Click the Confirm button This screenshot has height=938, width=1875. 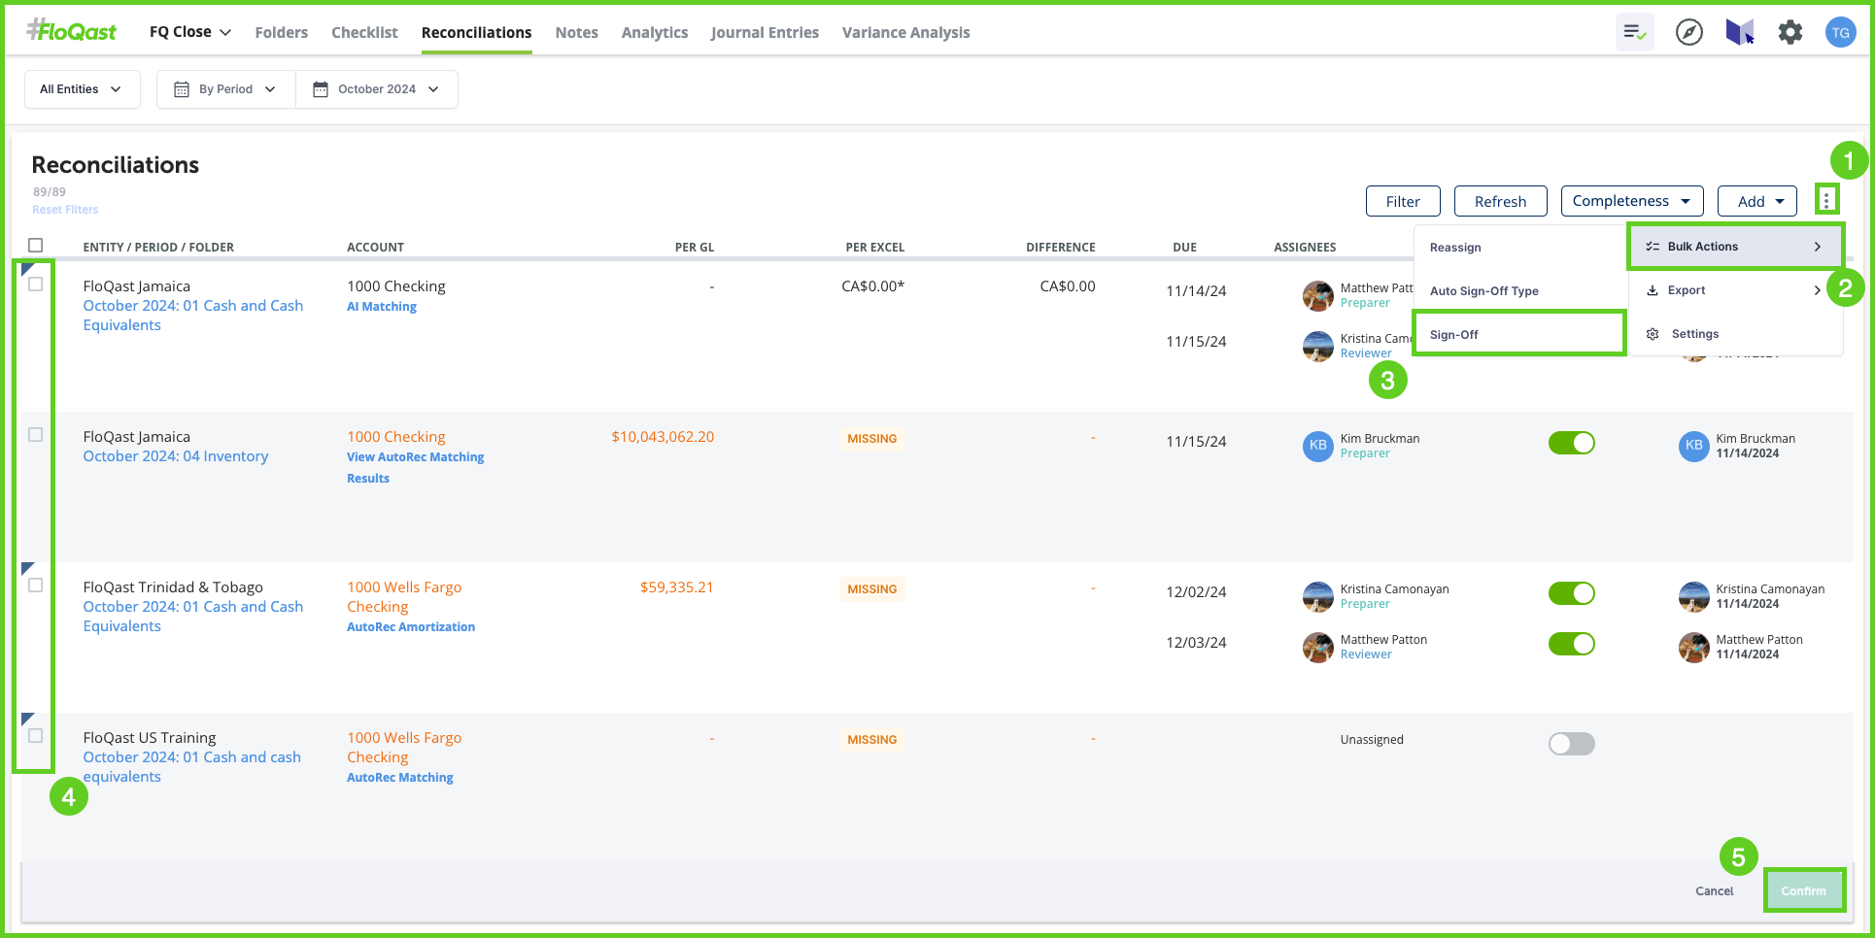(1804, 890)
